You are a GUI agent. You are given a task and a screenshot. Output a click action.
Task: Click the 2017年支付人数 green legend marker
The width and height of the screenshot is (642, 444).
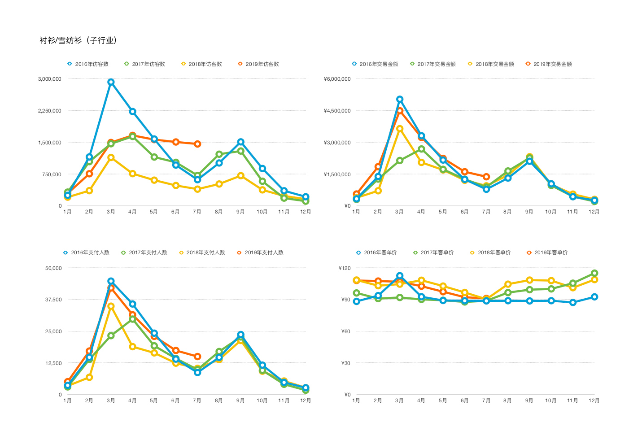[123, 252]
